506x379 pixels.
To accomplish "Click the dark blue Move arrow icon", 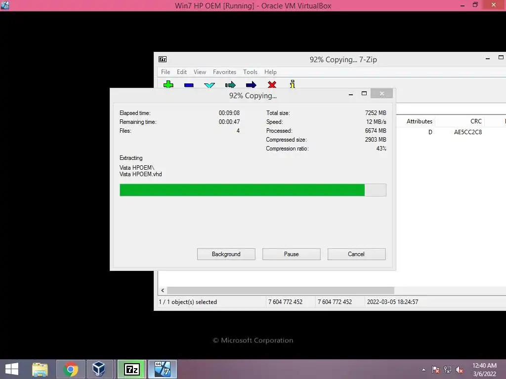I will pyautogui.click(x=251, y=85).
